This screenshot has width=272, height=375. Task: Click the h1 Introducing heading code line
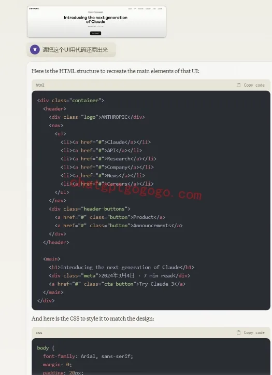click(122, 268)
